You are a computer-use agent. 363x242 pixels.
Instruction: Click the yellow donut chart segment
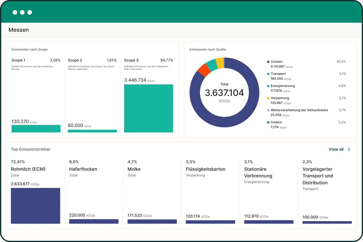click(x=220, y=63)
